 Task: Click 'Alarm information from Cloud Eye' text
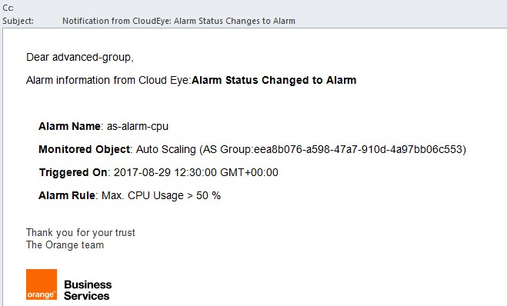(x=108, y=80)
